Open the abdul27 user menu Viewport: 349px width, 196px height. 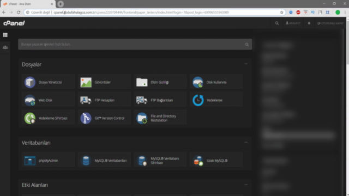(x=293, y=23)
